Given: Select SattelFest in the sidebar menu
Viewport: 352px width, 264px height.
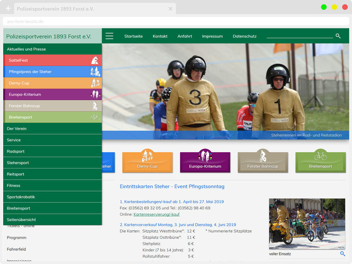Looking at the screenshot, I should (x=52, y=60).
